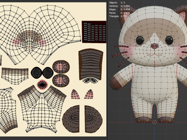Select the left brown half-circle UV island
The image size is (187, 140).
(x=71, y=119)
